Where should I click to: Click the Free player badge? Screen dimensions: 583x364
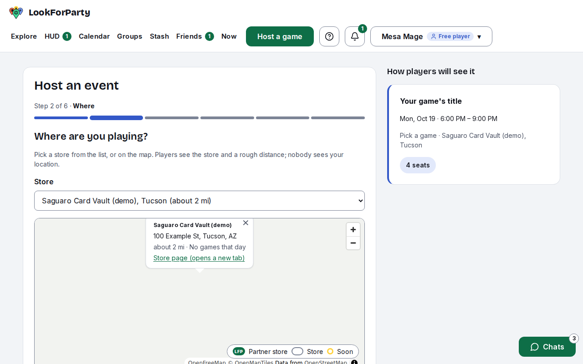coord(450,36)
